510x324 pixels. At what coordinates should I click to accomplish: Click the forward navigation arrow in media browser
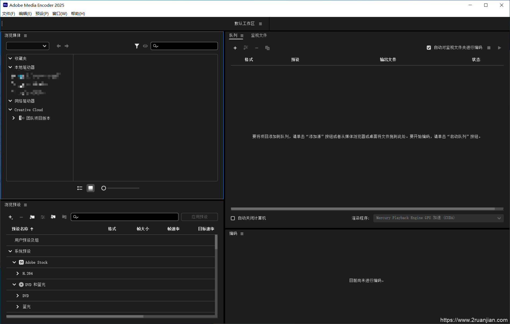click(67, 46)
